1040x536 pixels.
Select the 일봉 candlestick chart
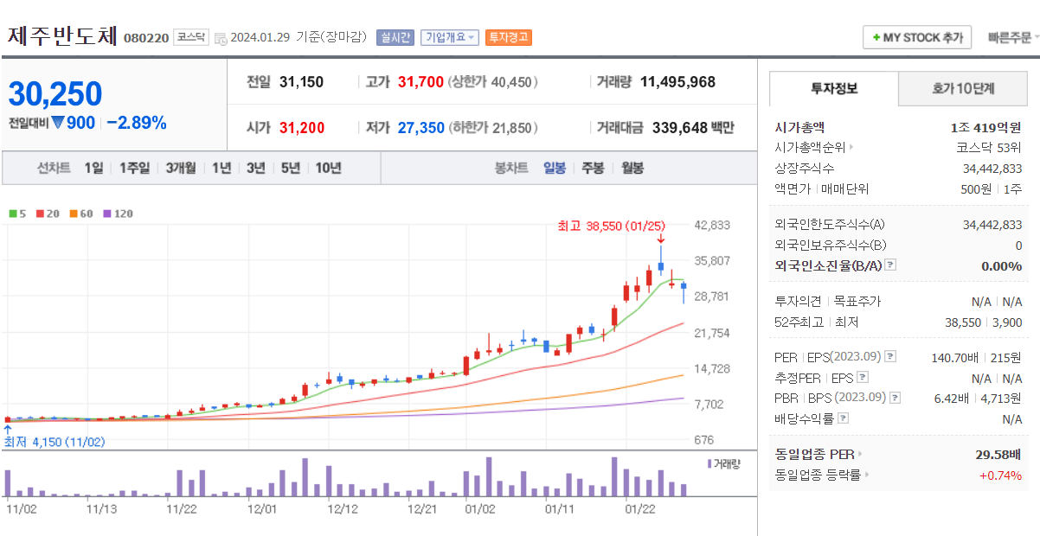555,168
